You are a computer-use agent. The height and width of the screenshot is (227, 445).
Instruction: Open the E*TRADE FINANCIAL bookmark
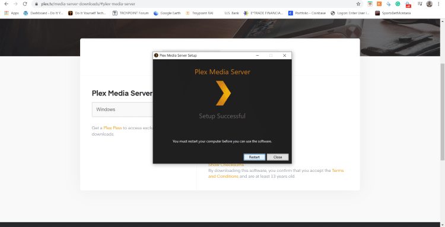(263, 13)
